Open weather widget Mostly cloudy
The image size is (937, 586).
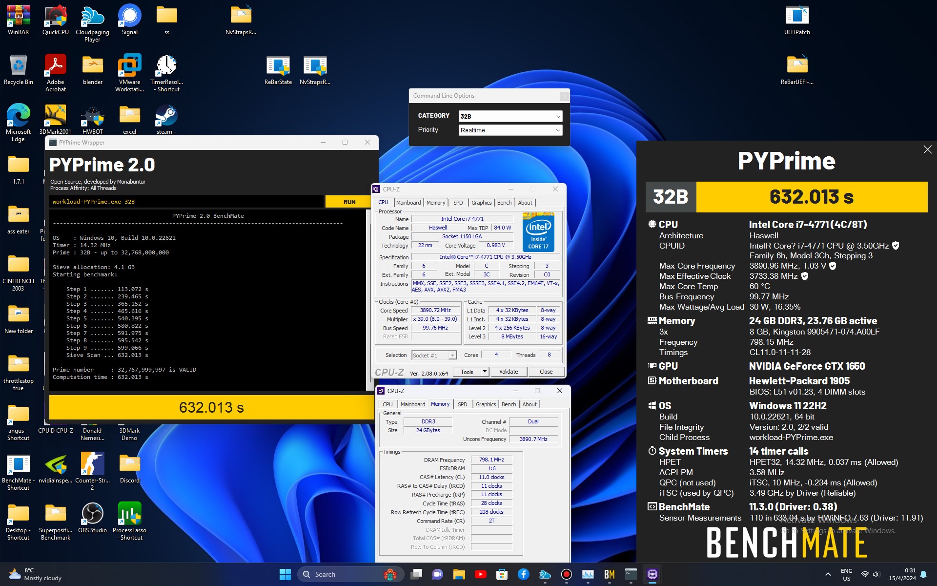pos(35,574)
